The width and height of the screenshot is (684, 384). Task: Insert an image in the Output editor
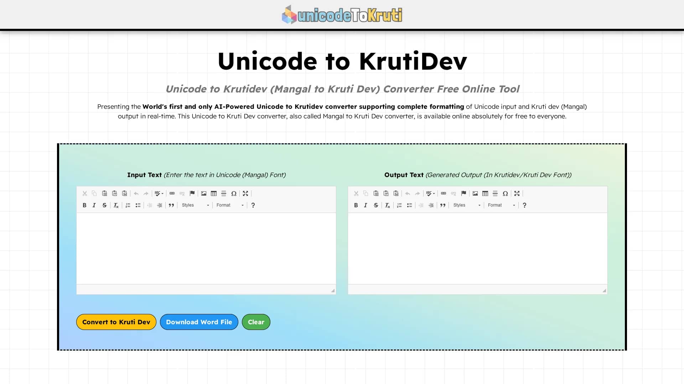coord(475,193)
